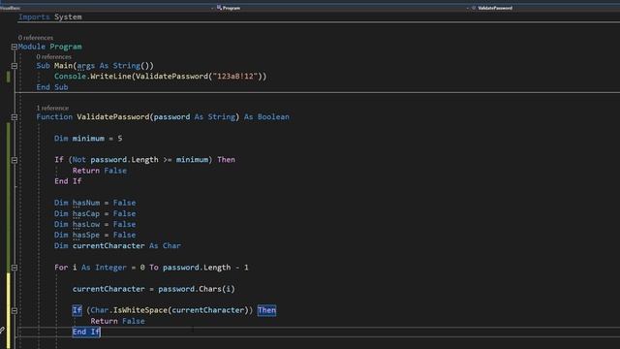The height and width of the screenshot is (349, 620).
Task: Open the quick actions screwdriver icon
Action: pos(2,330)
